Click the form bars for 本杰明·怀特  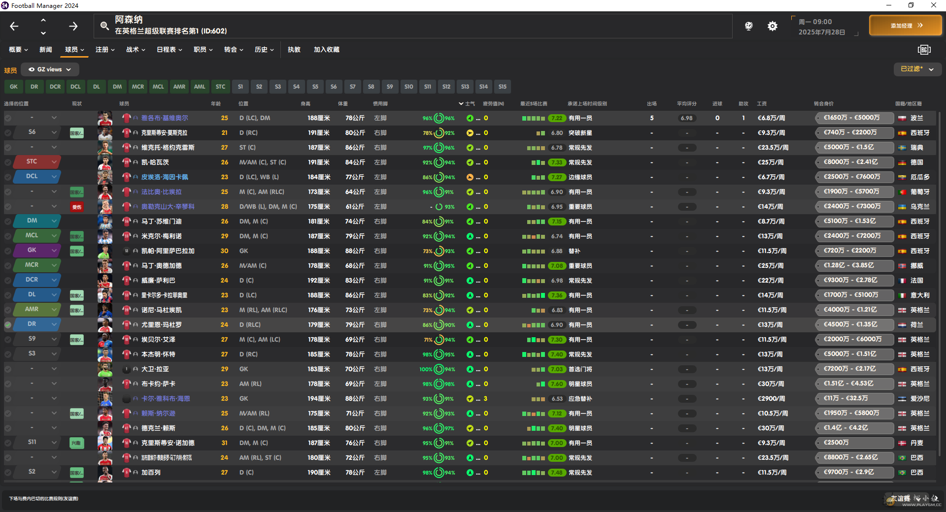[x=534, y=354]
